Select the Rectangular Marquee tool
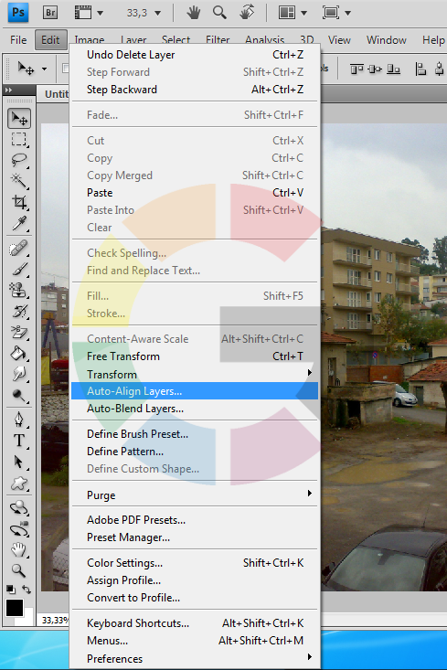The width and height of the screenshot is (447, 670). (19, 139)
